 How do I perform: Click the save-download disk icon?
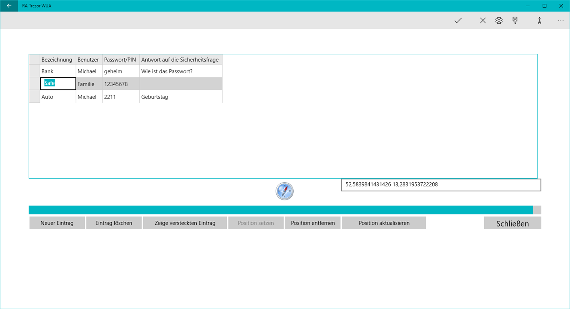[515, 21]
